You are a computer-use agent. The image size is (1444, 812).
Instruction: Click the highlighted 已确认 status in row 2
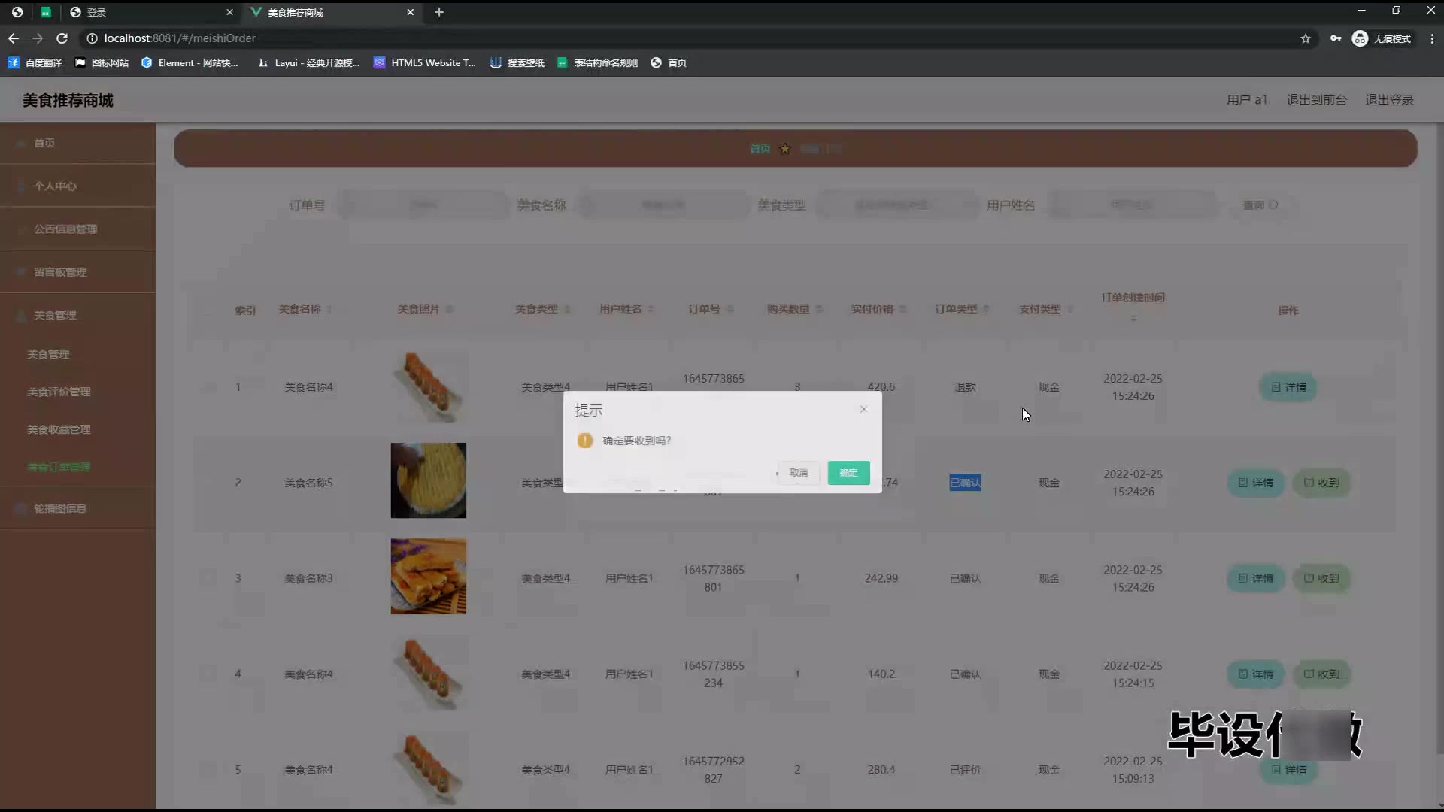click(x=965, y=483)
